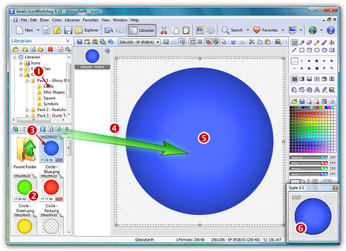Expand the Pack 2 - Realistic folder
The height and width of the screenshot is (251, 346).
click(27, 110)
